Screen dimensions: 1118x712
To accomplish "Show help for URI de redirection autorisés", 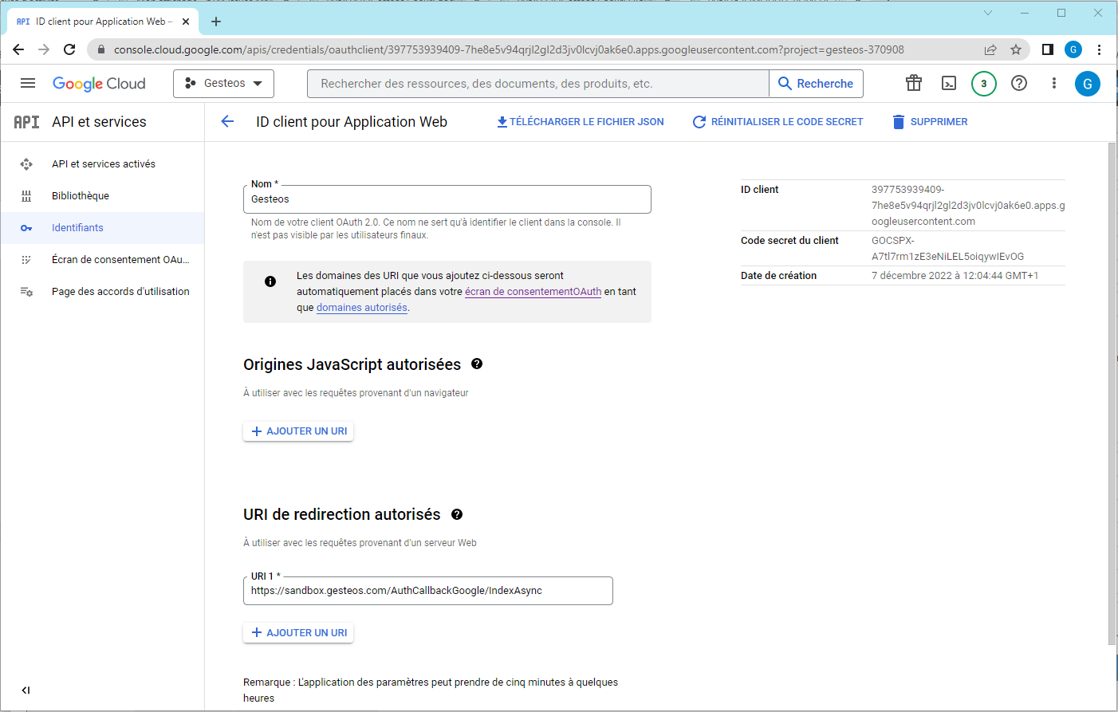I will click(x=457, y=514).
